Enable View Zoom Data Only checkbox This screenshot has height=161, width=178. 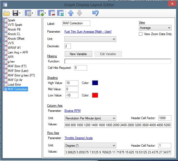[x=141, y=34]
